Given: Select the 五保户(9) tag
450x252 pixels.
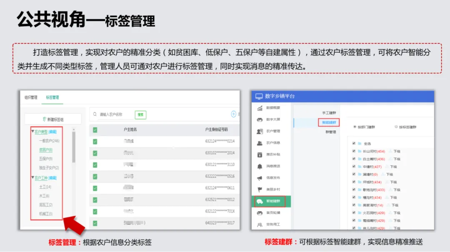Looking at the screenshot, I should [x=46, y=159].
